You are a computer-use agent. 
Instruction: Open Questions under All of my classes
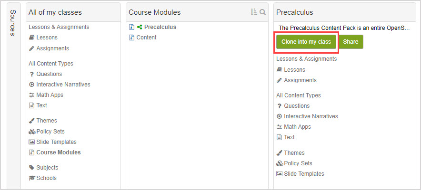(x=49, y=74)
